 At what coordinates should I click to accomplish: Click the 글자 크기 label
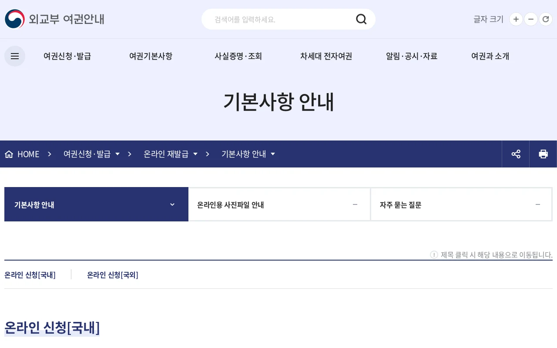[x=488, y=19]
